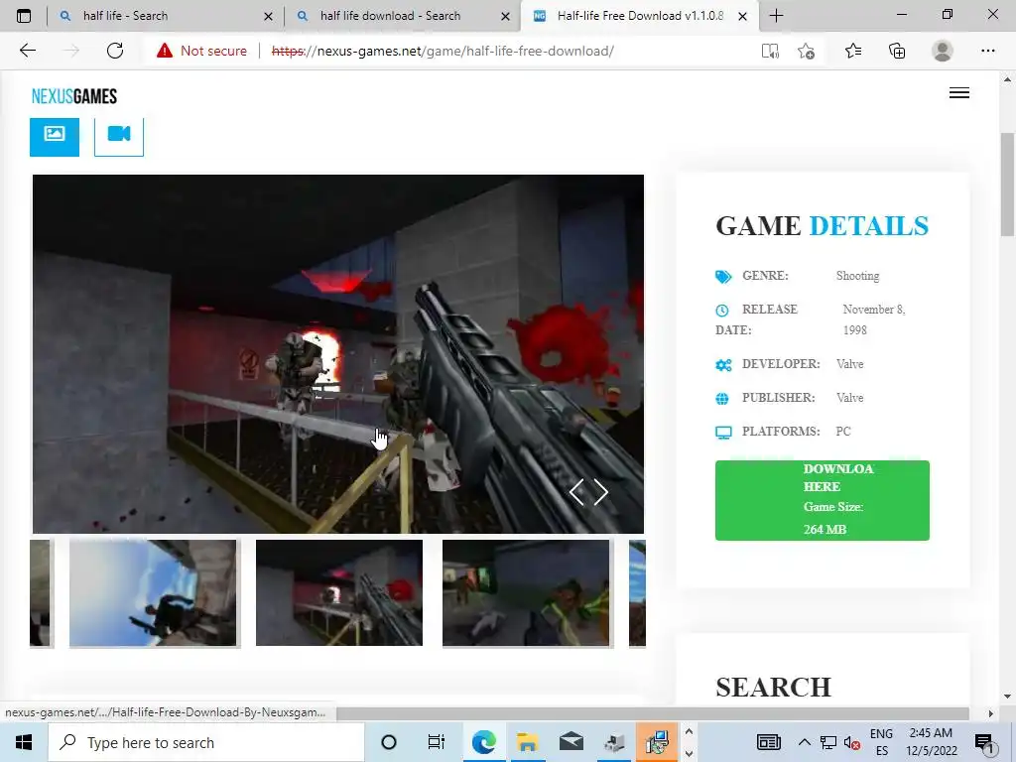Open the clock showing 2:45 AM
This screenshot has width=1016, height=762.
point(931,742)
